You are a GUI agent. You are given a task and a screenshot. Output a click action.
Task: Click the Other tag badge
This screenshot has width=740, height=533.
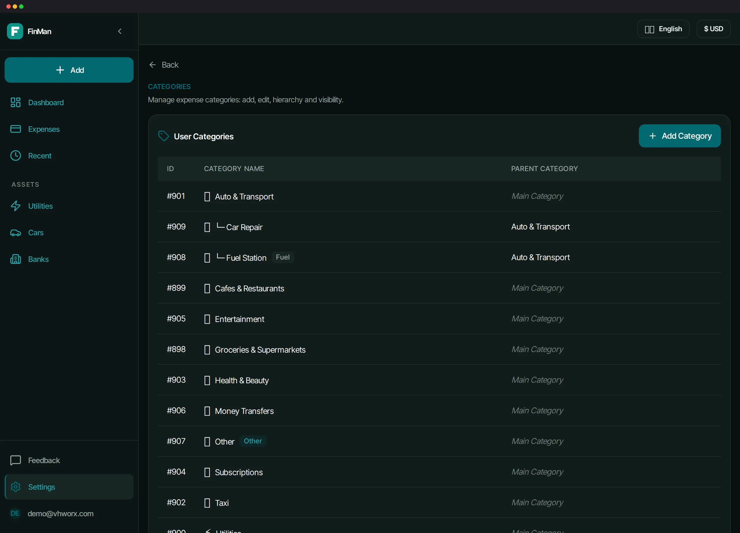click(x=253, y=441)
